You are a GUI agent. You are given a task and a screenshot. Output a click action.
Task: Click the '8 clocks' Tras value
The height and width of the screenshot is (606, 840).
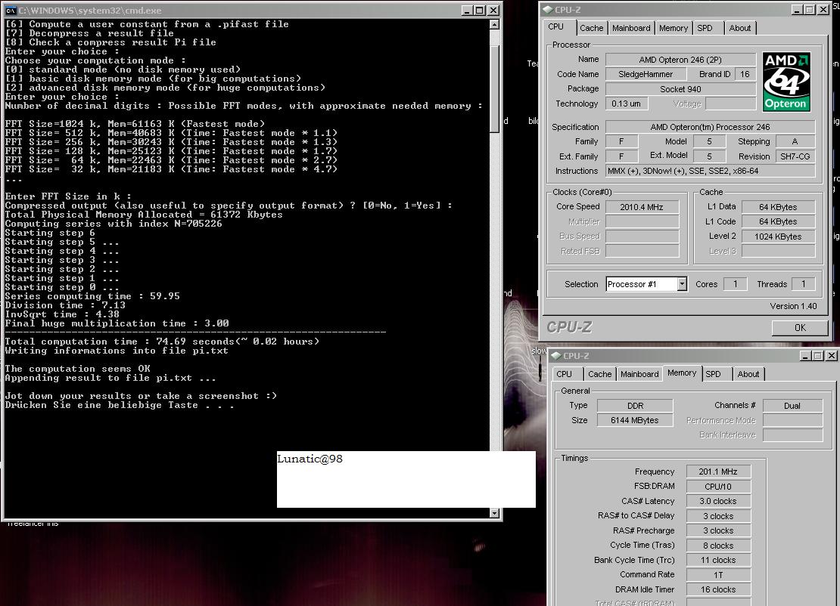click(718, 546)
